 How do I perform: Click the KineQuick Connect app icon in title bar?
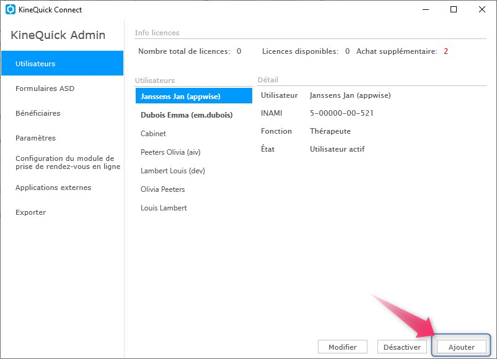pyautogui.click(x=11, y=9)
